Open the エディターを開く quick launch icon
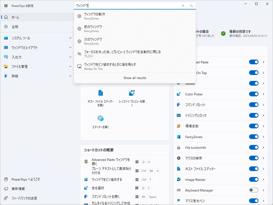This screenshot has height=205, width=273. [101, 118]
